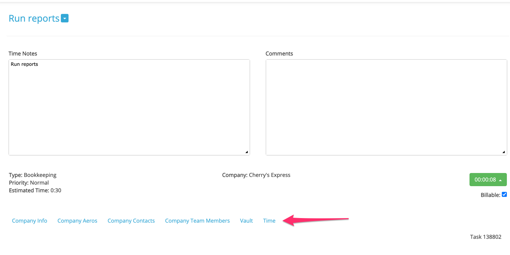Expand the caret on the timer button
The height and width of the screenshot is (255, 510).
point(500,180)
